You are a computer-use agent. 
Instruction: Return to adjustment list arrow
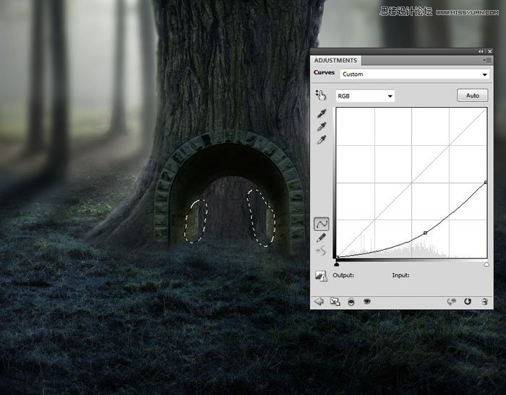319,302
